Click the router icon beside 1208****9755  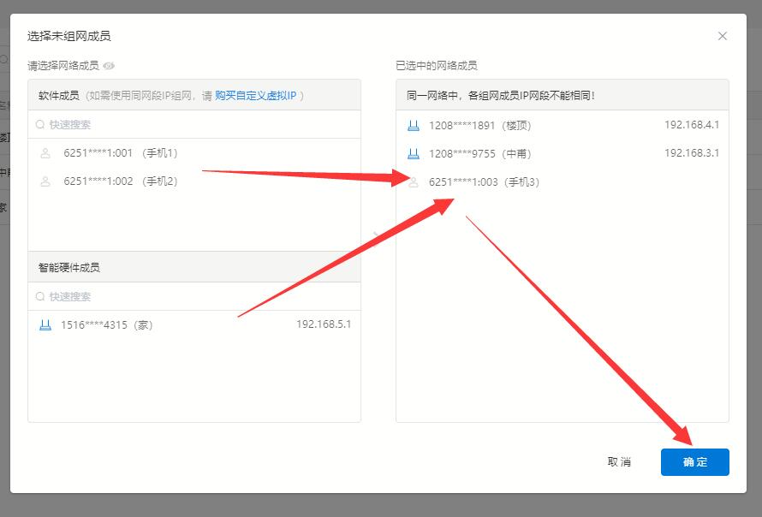pos(413,153)
